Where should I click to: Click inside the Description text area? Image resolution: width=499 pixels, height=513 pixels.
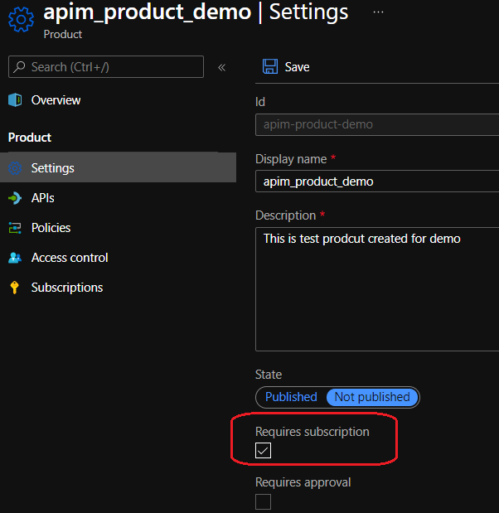[377, 290]
